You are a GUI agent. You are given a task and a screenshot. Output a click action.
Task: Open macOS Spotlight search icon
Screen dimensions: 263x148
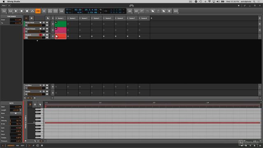254,2
